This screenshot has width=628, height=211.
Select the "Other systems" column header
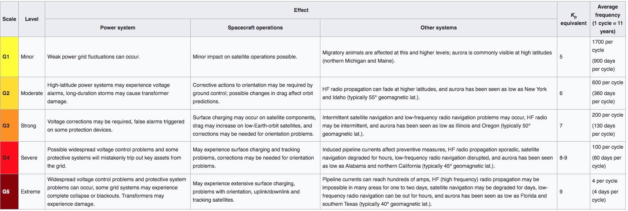(438, 28)
